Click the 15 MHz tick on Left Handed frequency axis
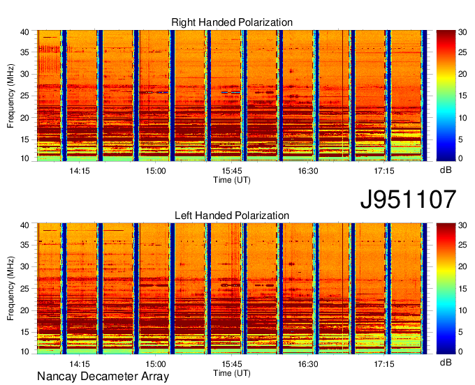 pos(24,333)
